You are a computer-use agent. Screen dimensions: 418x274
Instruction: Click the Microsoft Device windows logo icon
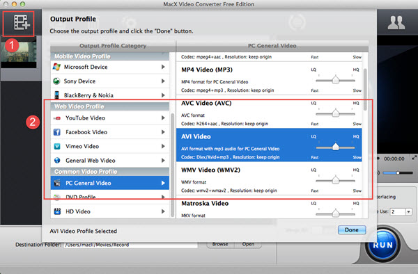coord(56,67)
